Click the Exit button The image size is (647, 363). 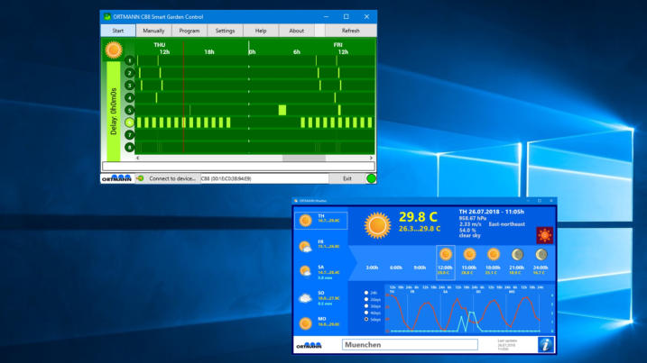pyautogui.click(x=347, y=178)
